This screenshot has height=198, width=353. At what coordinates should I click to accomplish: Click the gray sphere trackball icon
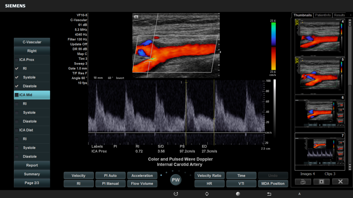coord(238,194)
